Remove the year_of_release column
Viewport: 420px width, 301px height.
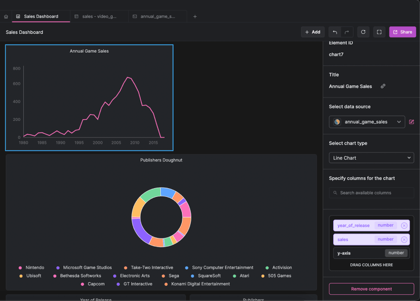[x=404, y=226]
